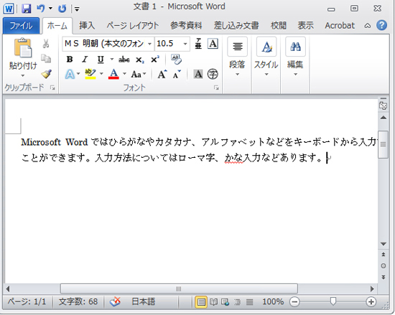Click the Paste clipboard icon
This screenshot has width=395, height=315.
[23, 47]
